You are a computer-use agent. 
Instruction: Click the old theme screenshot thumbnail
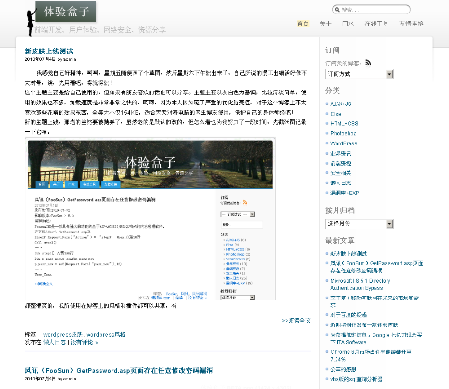(x=150, y=219)
